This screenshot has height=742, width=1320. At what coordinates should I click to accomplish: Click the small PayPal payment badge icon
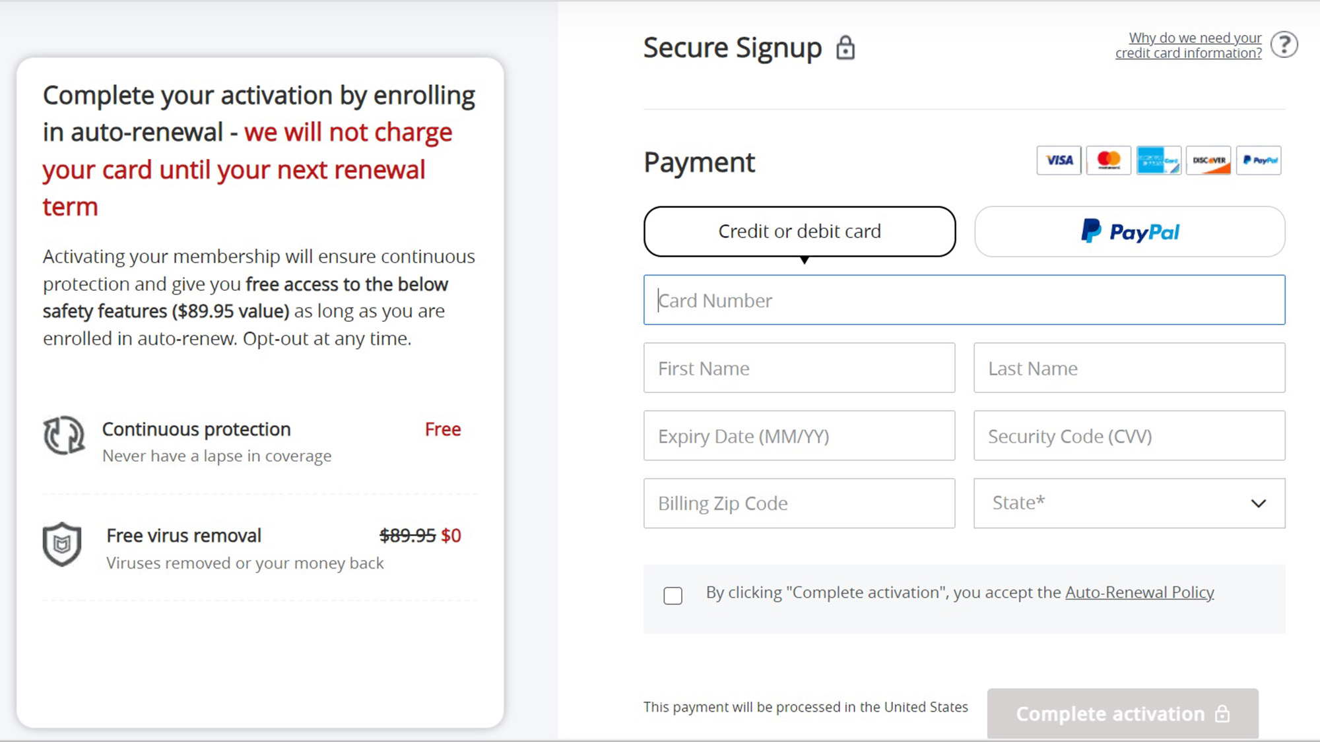click(x=1259, y=160)
